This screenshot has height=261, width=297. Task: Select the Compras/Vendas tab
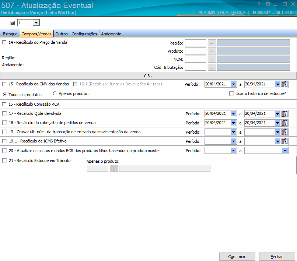pos(36,34)
